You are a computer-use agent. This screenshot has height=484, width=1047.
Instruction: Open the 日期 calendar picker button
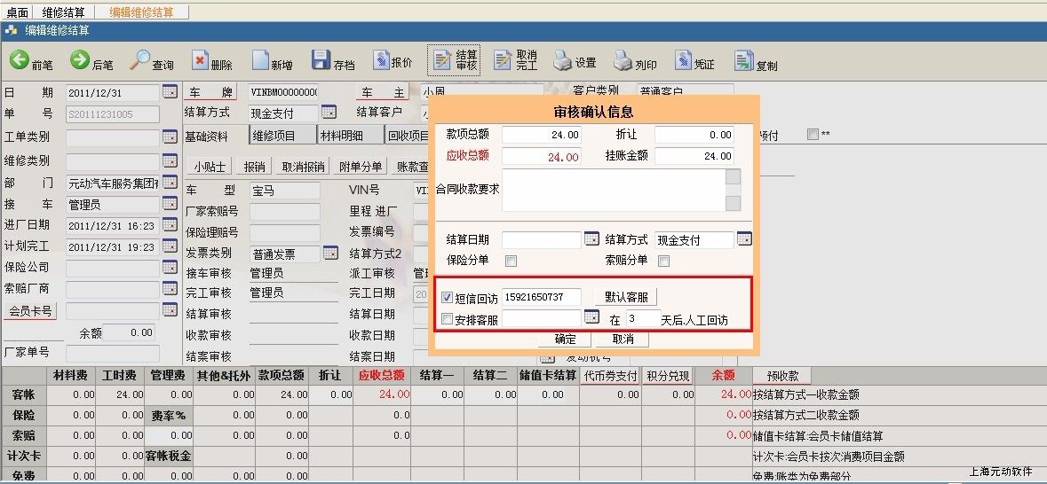(x=170, y=92)
